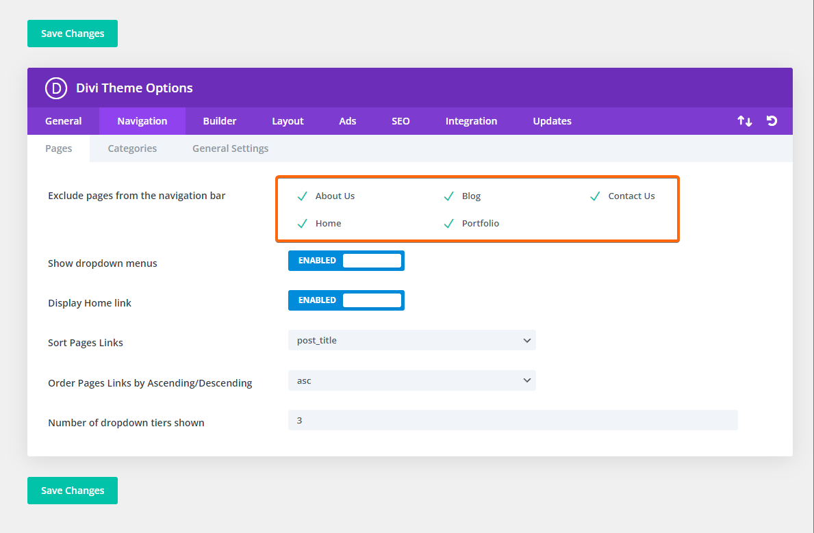Select the Pages sub-tab

coord(59,148)
